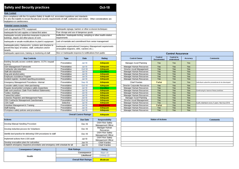Viewport: 239px width, 169px height.
Task: Select the 'Accuracy' column header
Action: click(189, 58)
